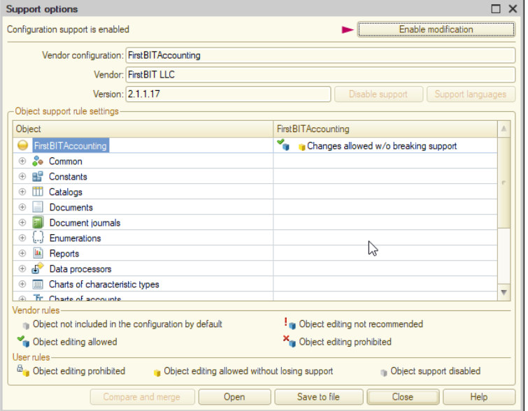Screen dimensions: 528x411
Task: Expand the Documents tree node
Action: (x=22, y=207)
